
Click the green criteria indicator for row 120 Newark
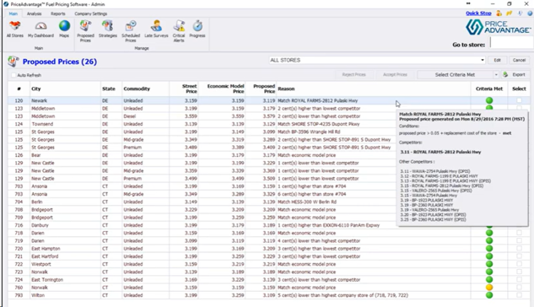489,100
